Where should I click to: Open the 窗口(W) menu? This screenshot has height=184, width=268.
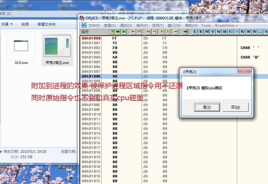174,26
